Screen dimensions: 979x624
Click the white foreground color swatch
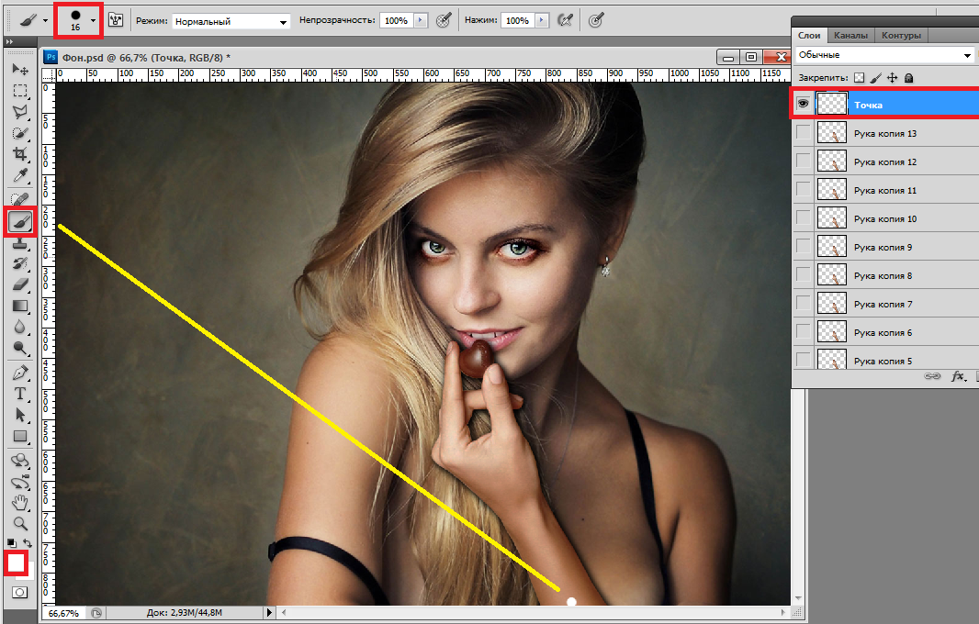[x=16, y=563]
